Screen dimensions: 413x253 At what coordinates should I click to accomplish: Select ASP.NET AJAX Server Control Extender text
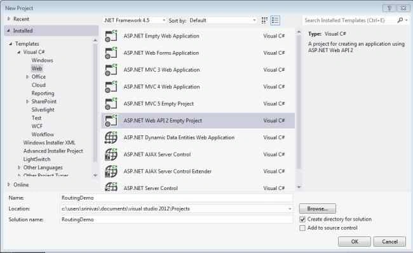pos(168,171)
